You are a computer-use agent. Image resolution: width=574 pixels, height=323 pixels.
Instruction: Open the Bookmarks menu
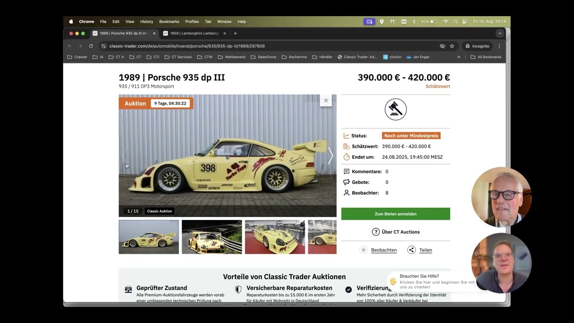[x=169, y=22]
